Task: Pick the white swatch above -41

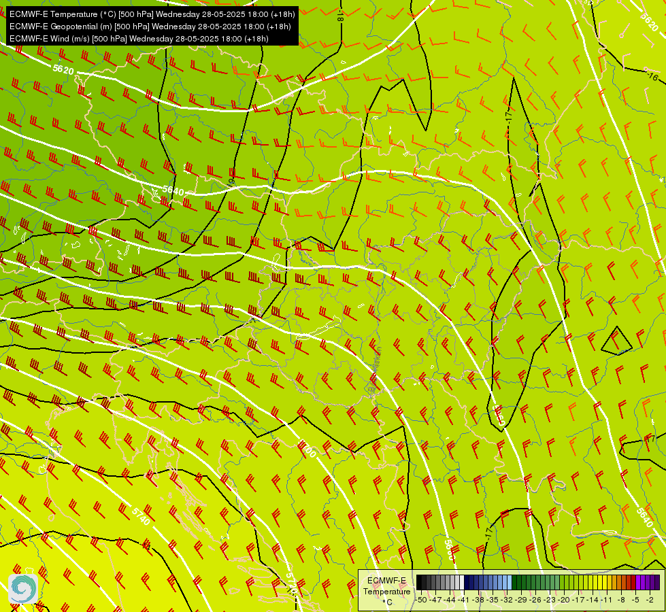Action: [462, 582]
